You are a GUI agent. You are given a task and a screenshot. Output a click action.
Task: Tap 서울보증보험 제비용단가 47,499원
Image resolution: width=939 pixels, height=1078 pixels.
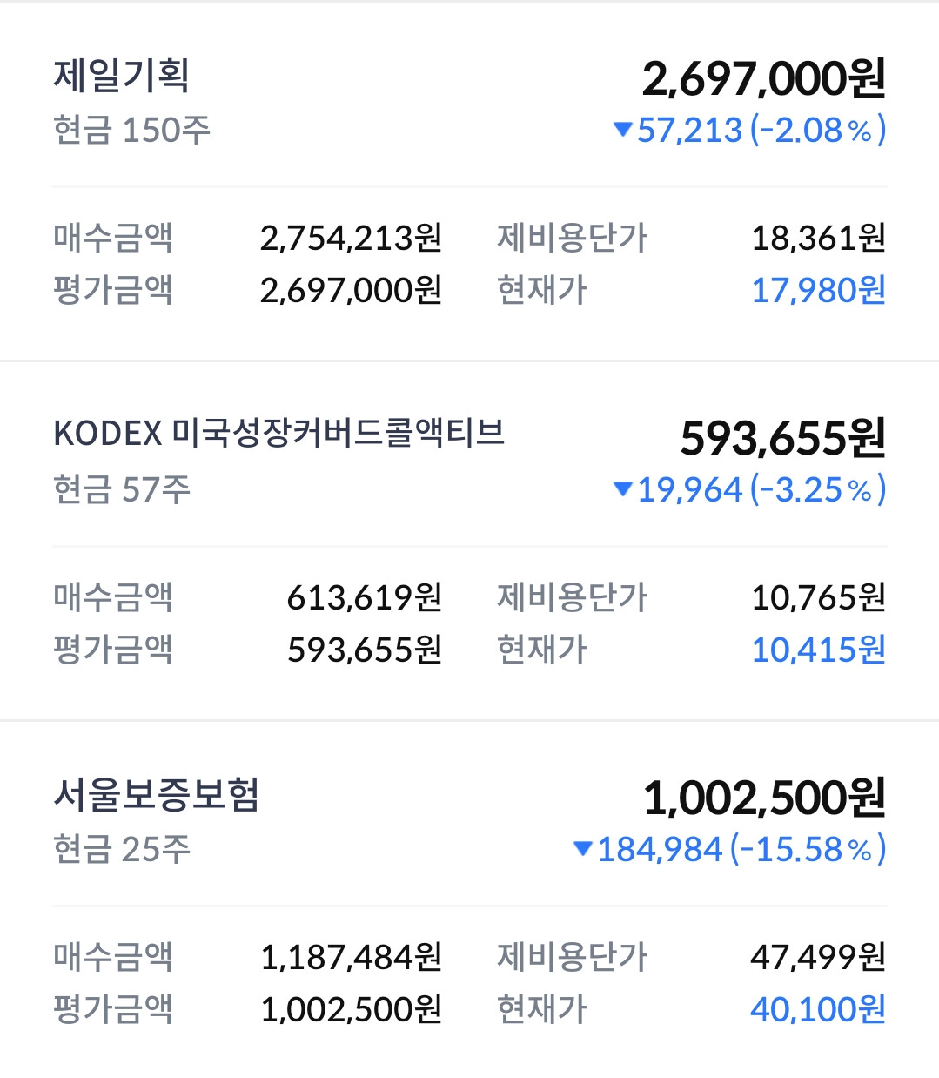[818, 957]
